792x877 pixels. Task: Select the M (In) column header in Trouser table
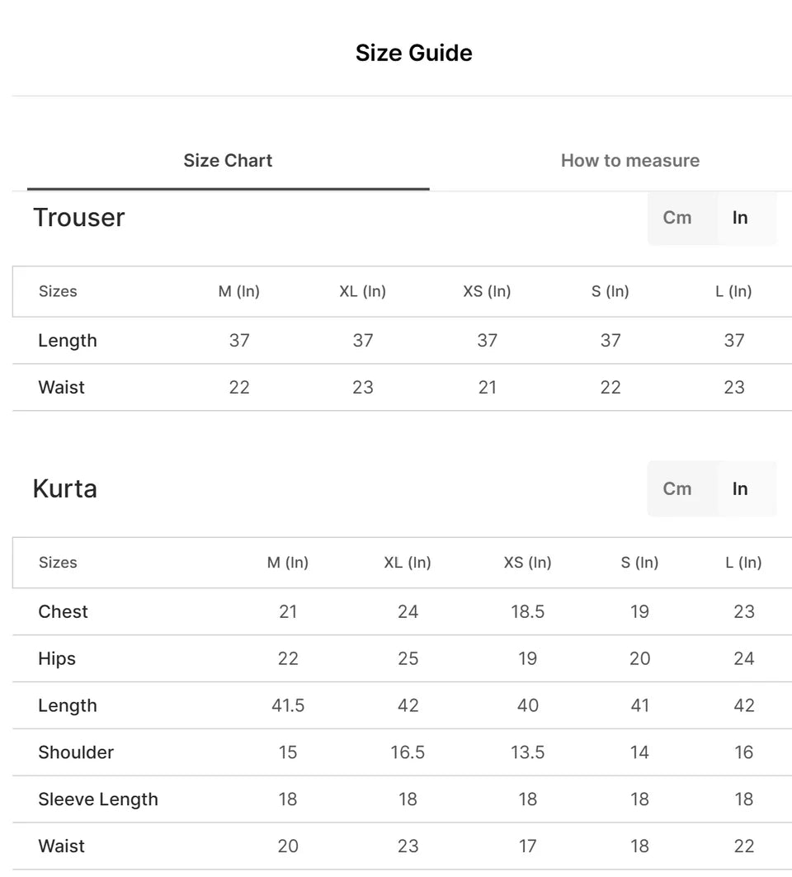pyautogui.click(x=238, y=291)
